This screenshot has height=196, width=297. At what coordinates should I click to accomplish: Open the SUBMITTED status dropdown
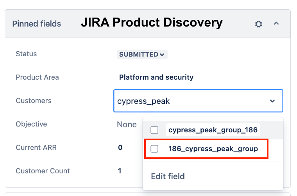(x=142, y=54)
